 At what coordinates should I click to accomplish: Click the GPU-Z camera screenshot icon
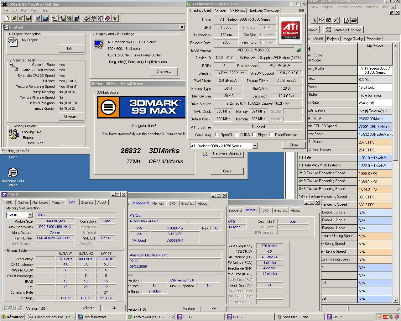point(301,10)
